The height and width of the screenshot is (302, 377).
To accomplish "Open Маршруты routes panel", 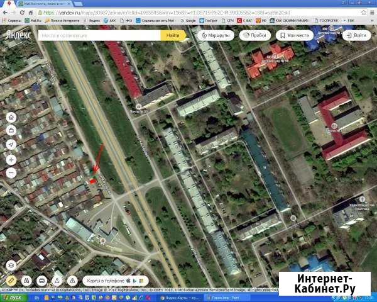I will pos(216,35).
